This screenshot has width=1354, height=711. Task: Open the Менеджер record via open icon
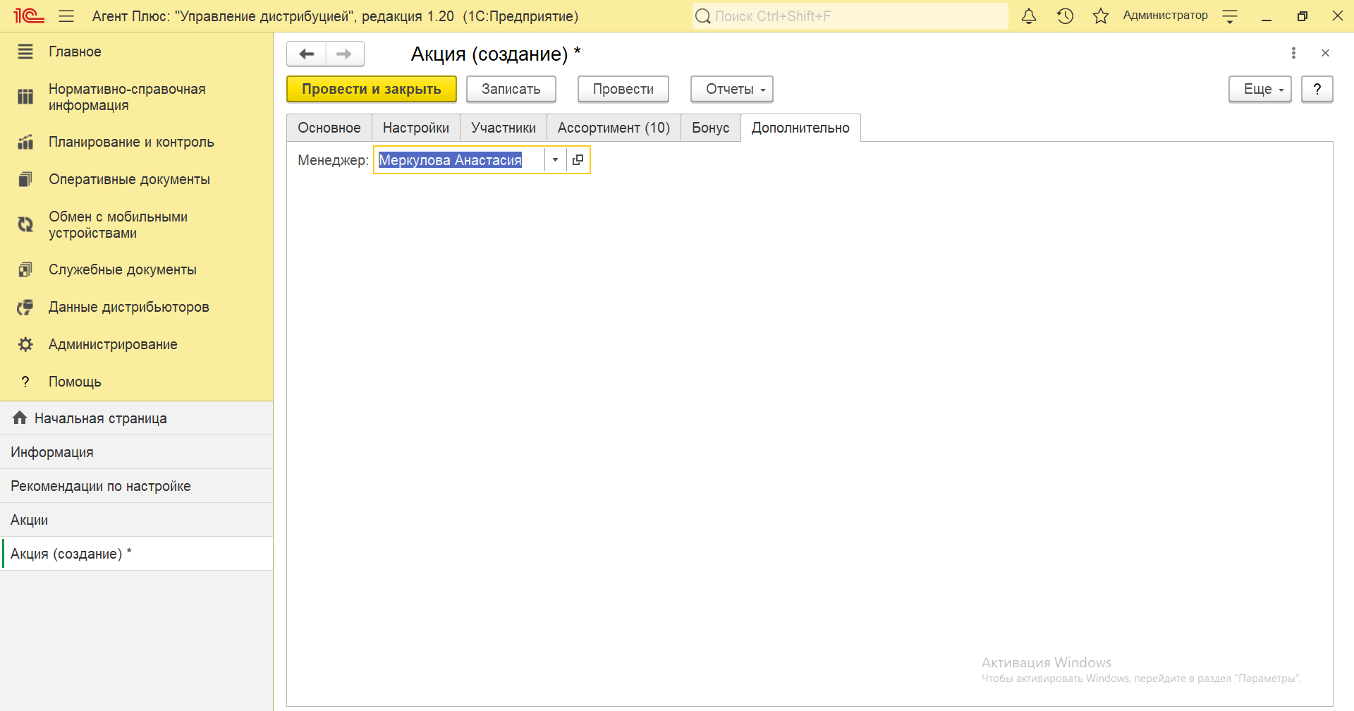click(x=578, y=160)
